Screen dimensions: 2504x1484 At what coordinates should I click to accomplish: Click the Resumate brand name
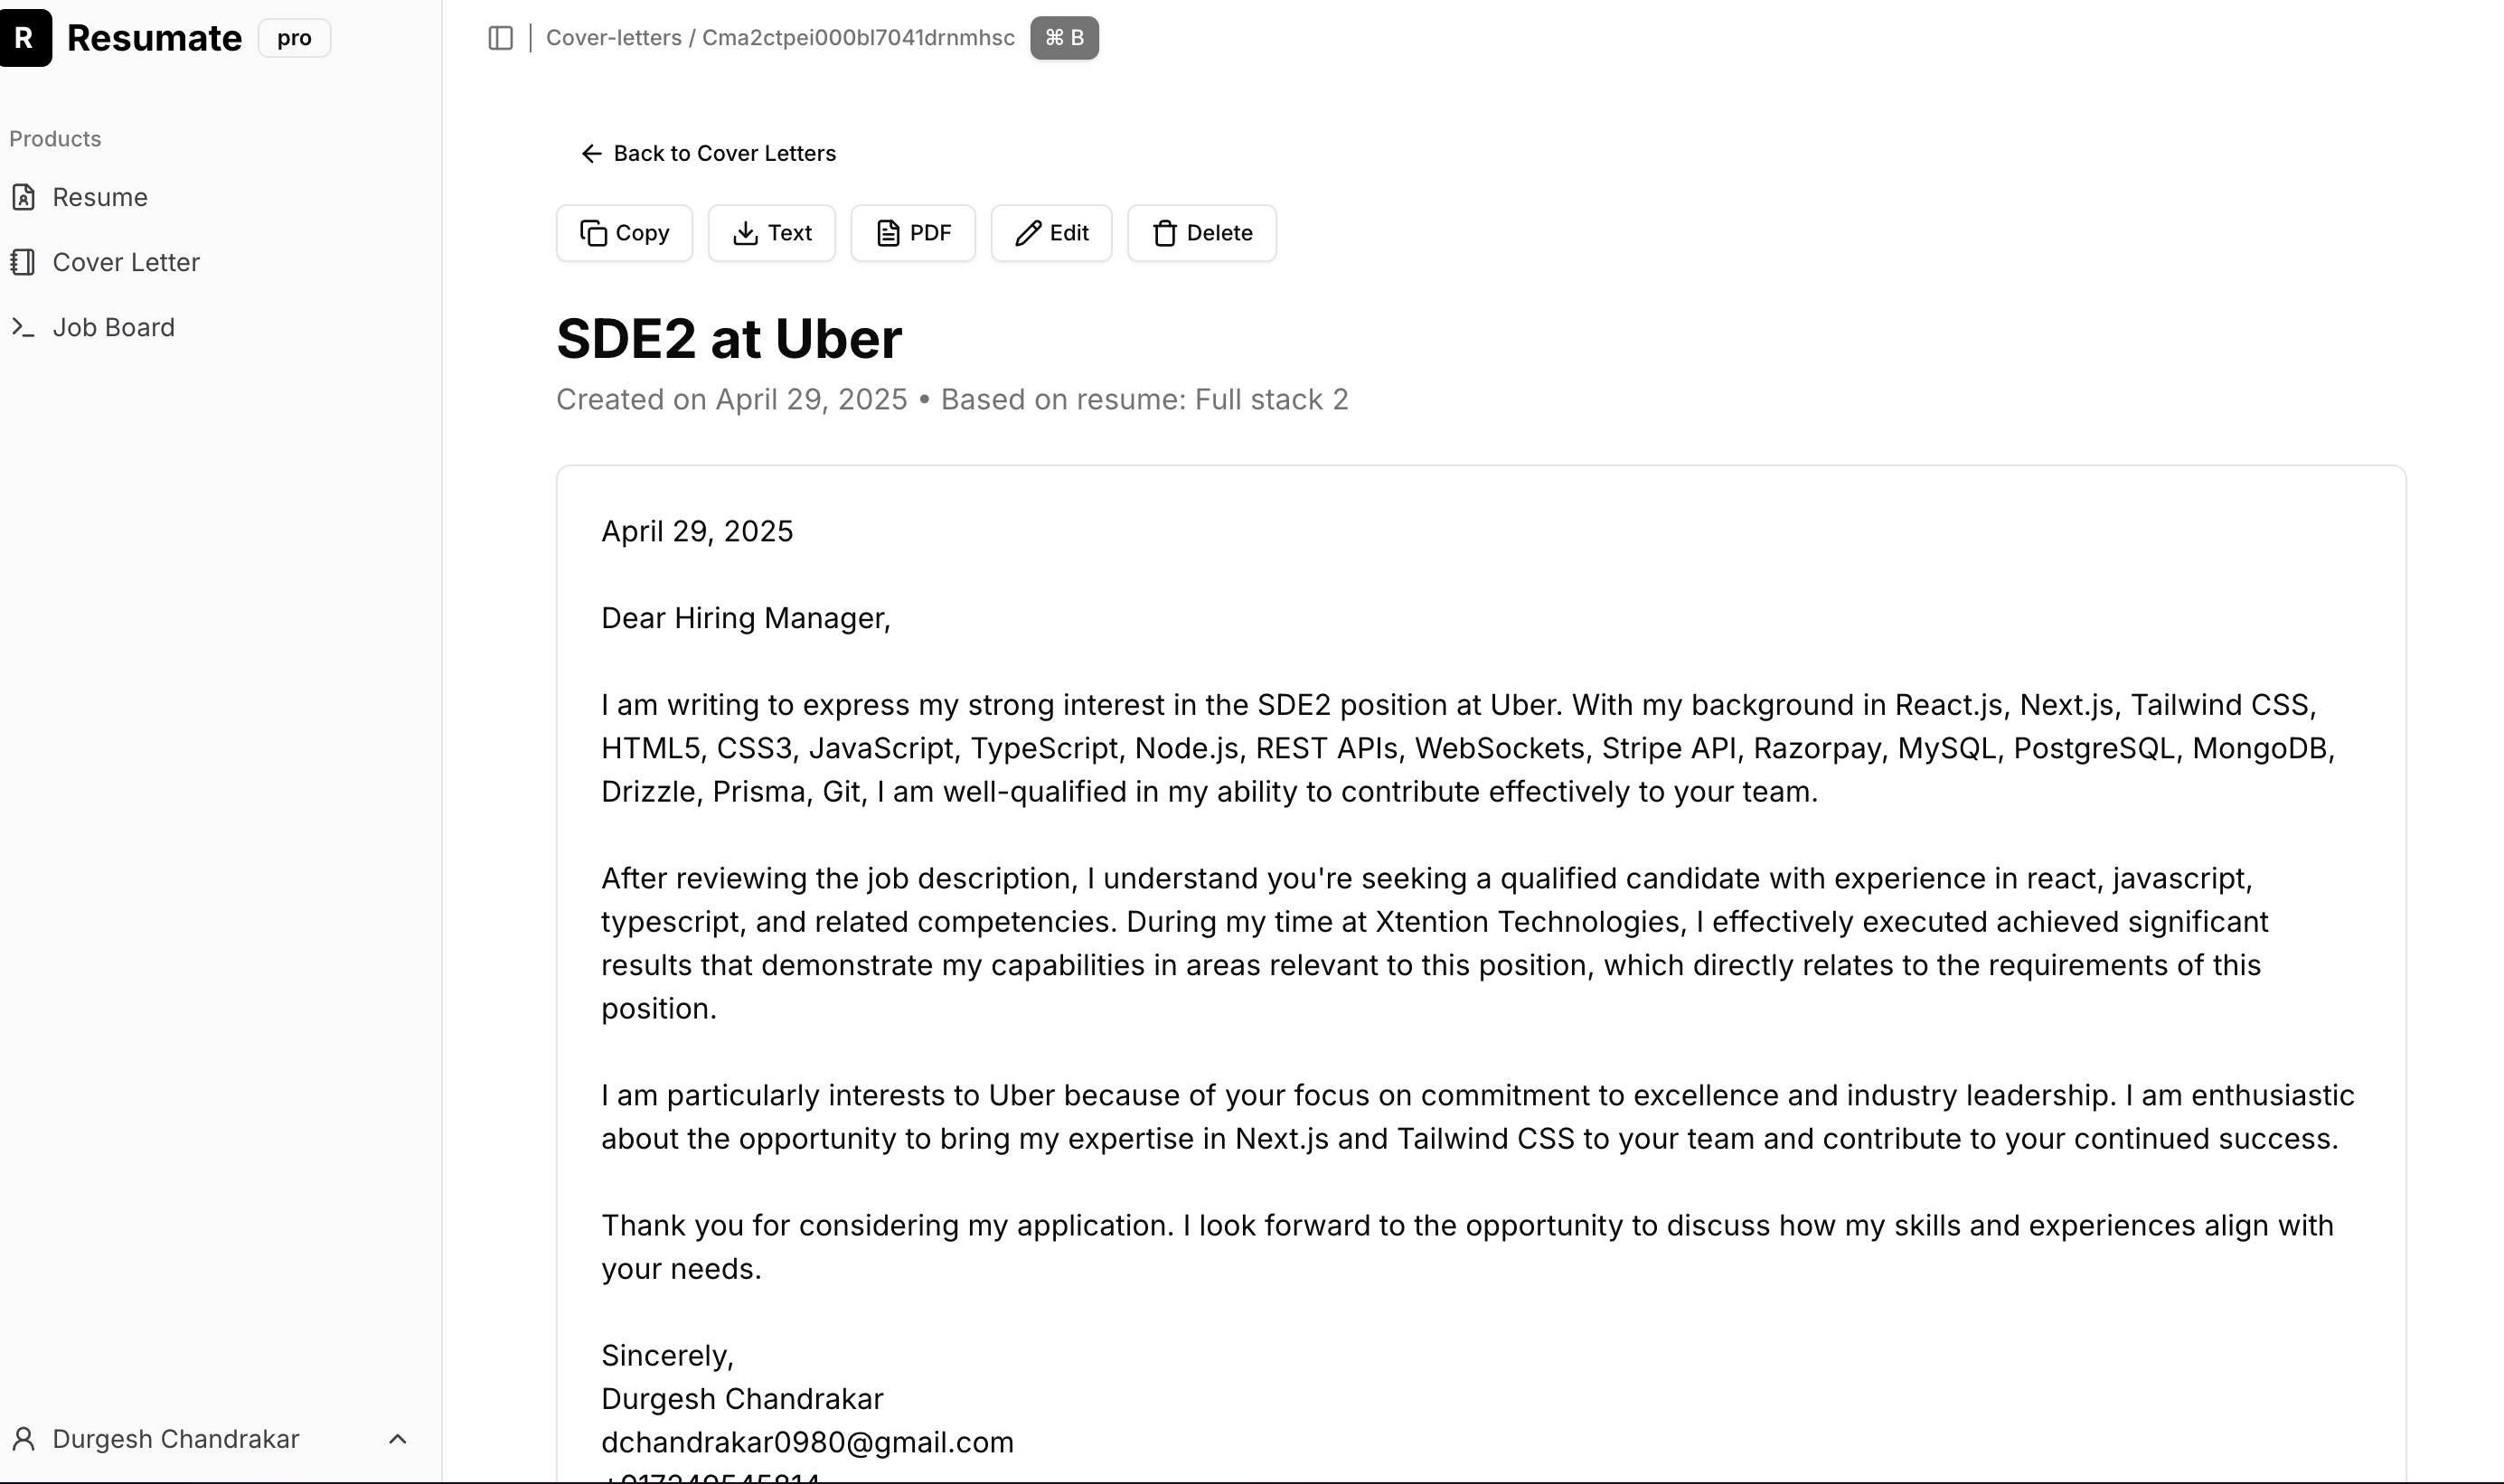click(x=154, y=38)
